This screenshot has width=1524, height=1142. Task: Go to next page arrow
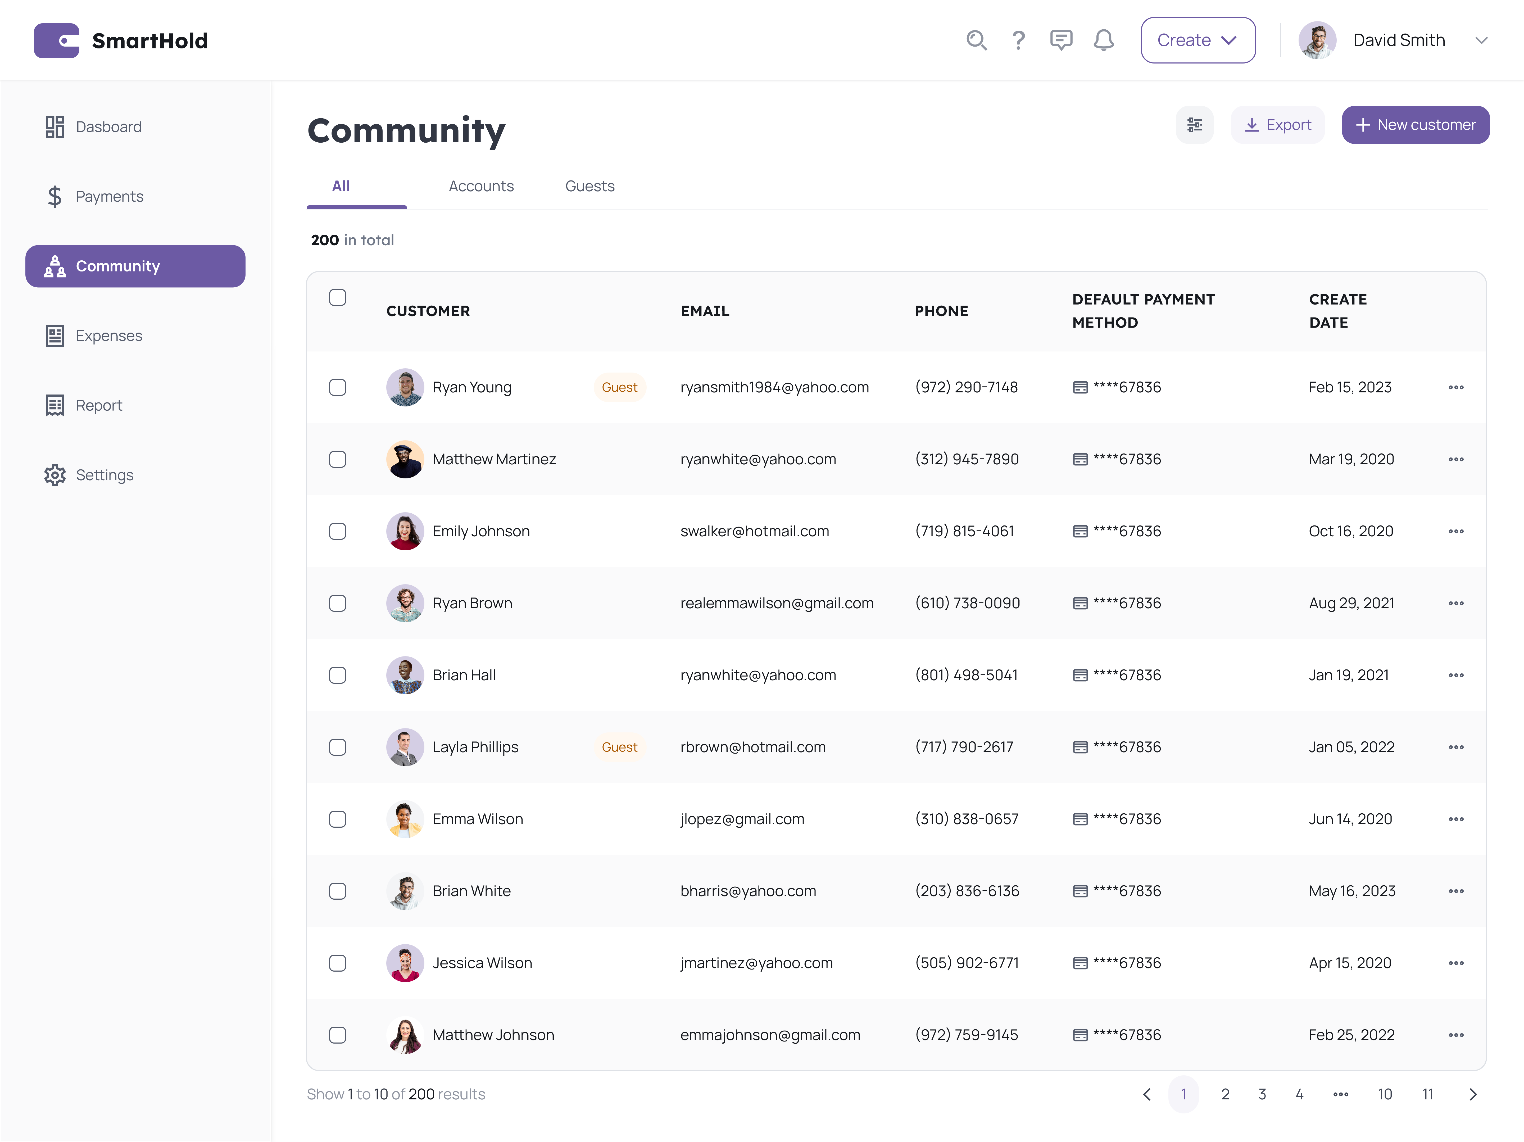pyautogui.click(x=1472, y=1094)
